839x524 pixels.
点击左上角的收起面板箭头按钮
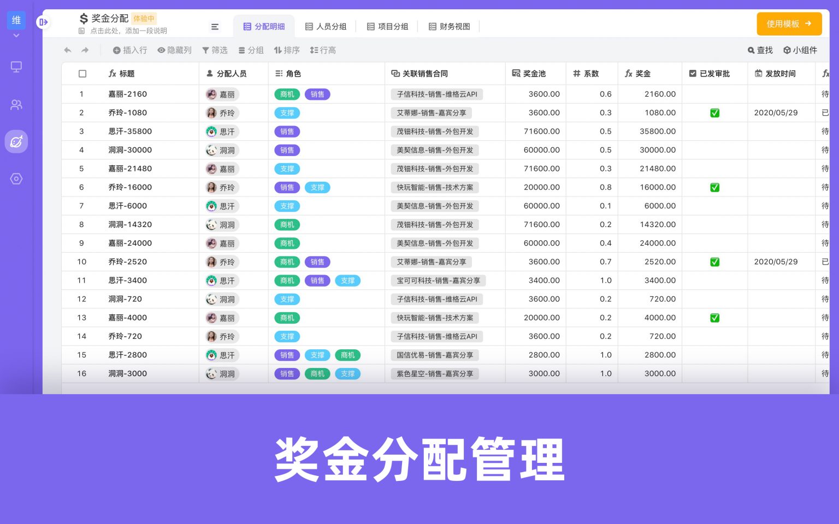coord(43,22)
